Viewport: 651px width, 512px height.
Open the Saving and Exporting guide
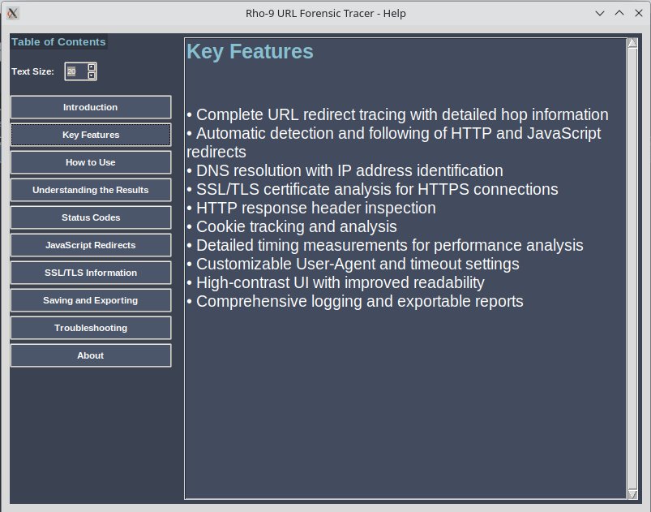[x=90, y=300]
